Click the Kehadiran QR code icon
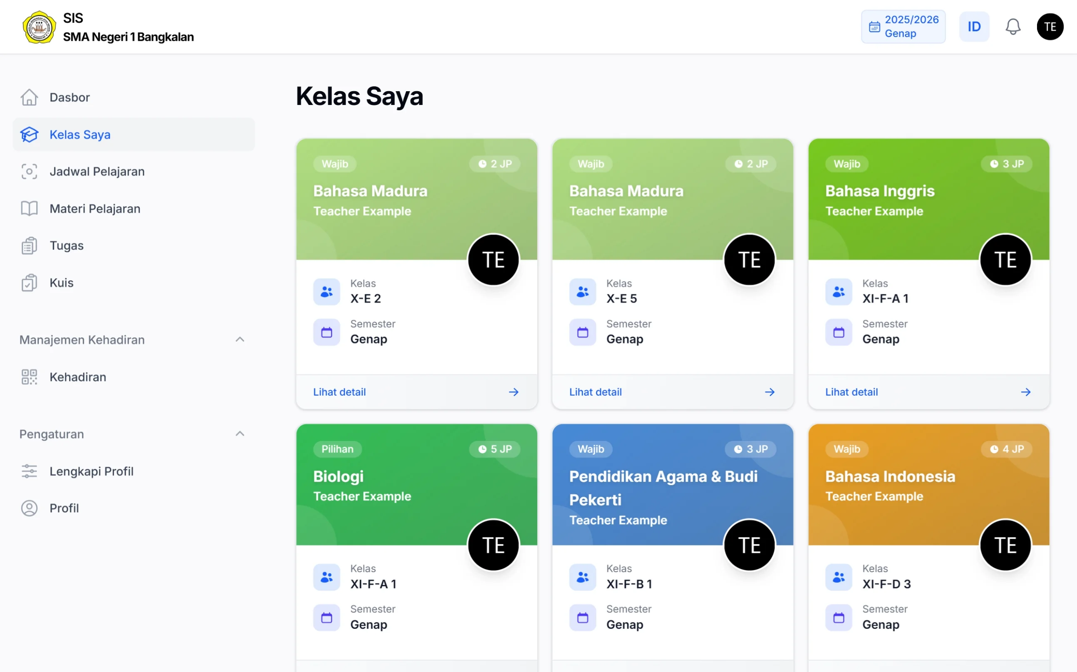Image resolution: width=1077 pixels, height=672 pixels. [x=29, y=377]
